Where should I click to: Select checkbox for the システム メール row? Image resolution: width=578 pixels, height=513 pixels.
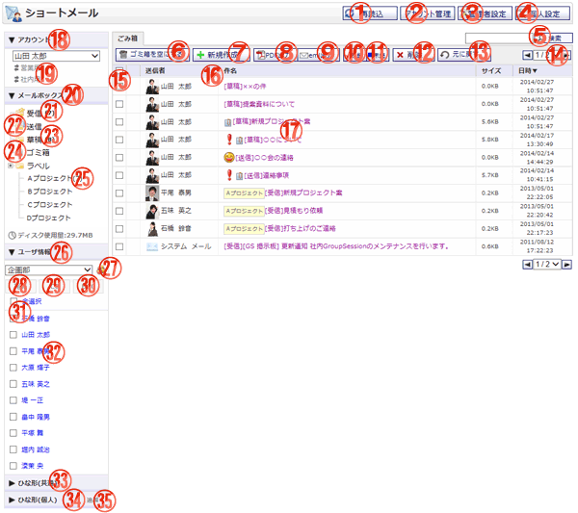(119, 246)
